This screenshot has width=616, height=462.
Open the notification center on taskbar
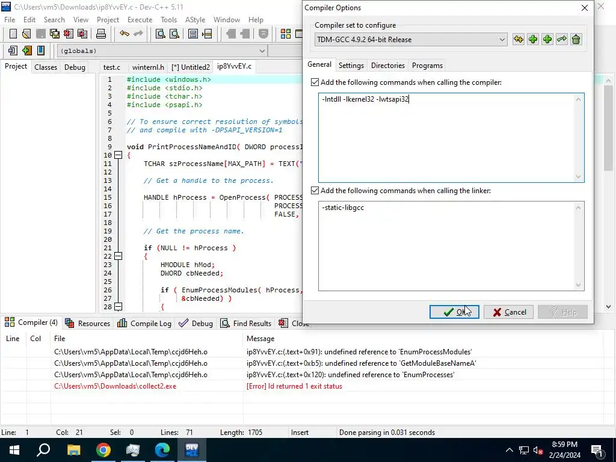click(597, 450)
